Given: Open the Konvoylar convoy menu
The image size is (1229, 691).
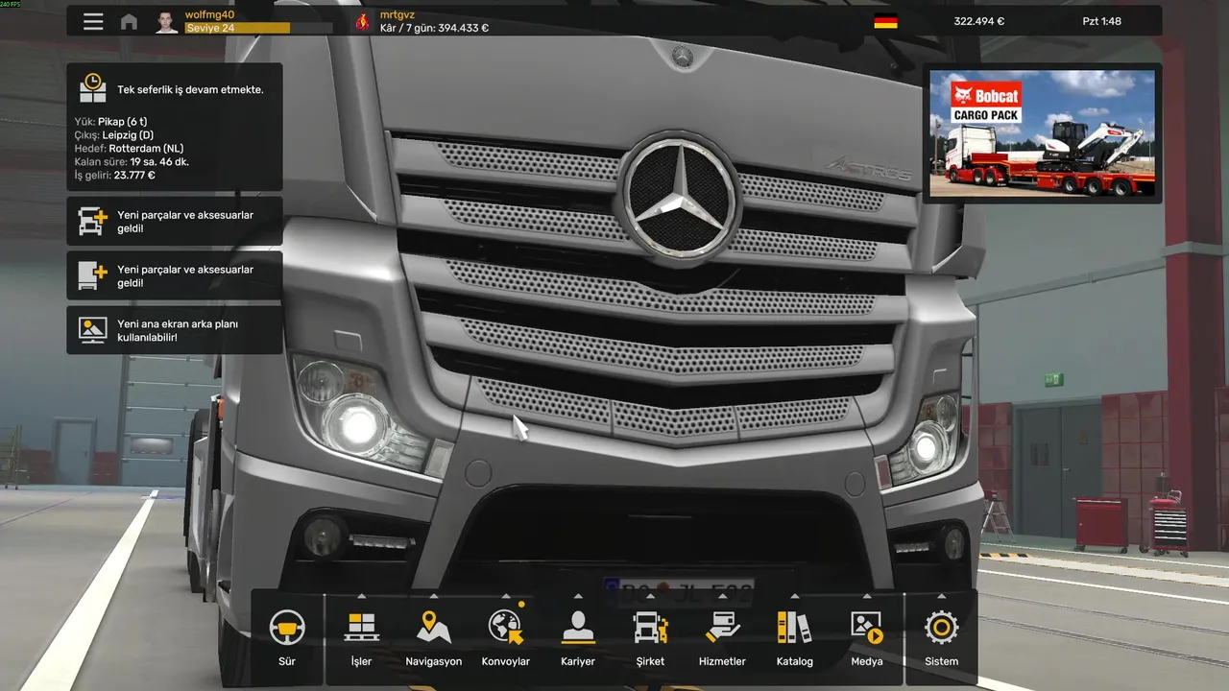Looking at the screenshot, I should (506, 638).
